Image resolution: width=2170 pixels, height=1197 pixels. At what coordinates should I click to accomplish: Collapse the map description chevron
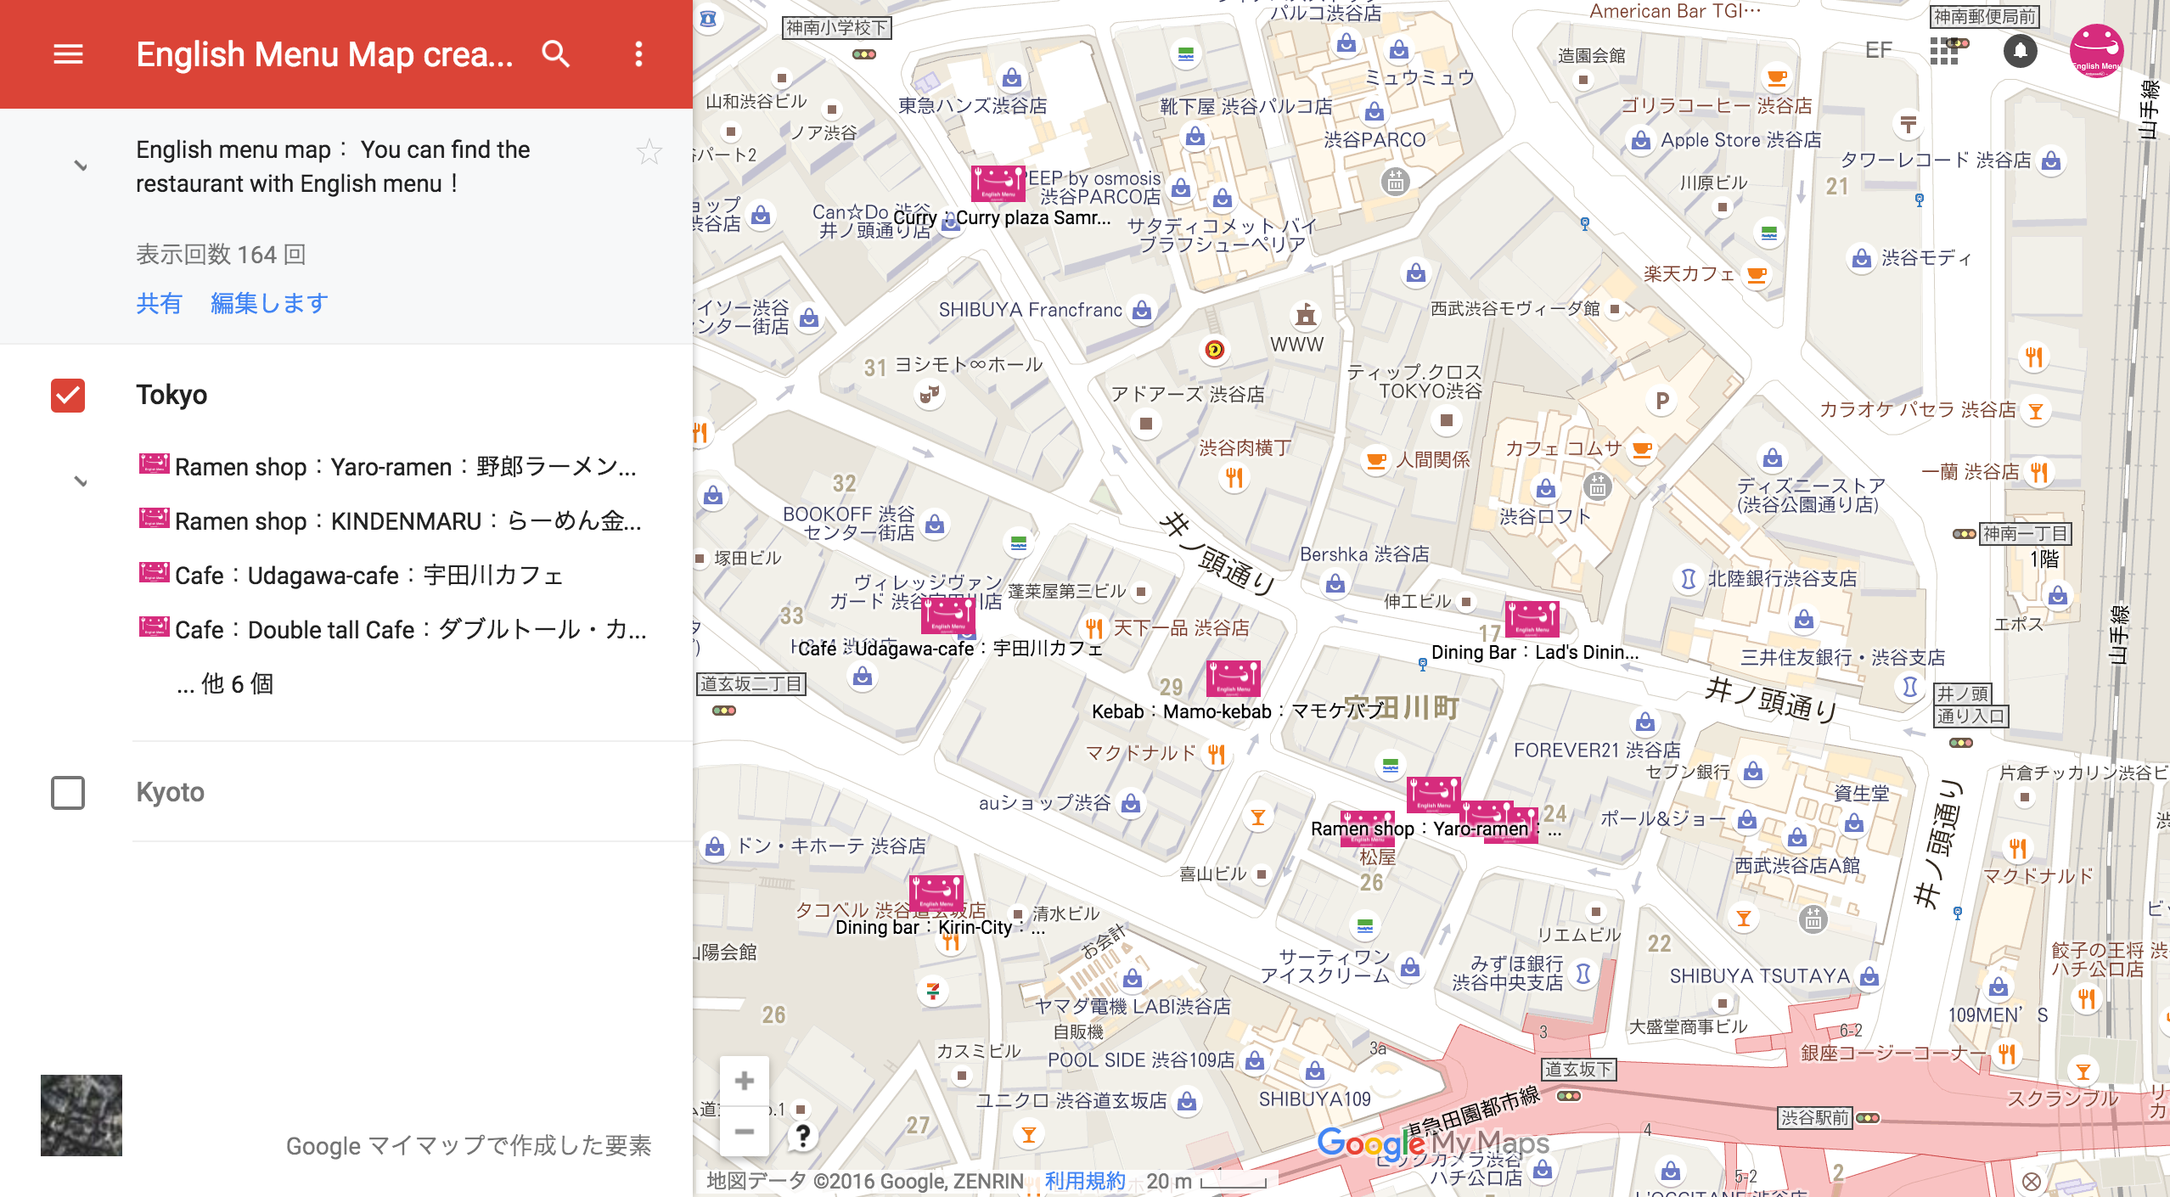(x=81, y=166)
